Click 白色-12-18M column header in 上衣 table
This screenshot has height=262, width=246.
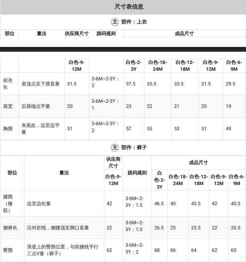pos(185,66)
